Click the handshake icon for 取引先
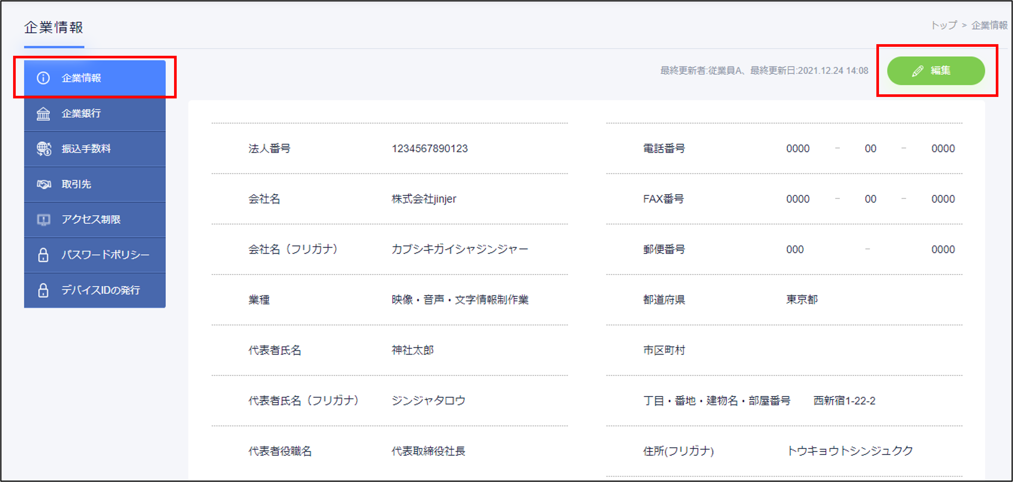1013x482 pixels. coord(44,184)
